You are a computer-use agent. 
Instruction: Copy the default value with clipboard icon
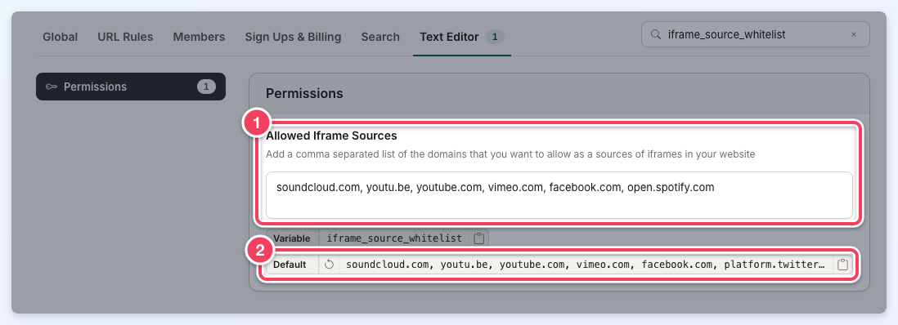point(842,265)
